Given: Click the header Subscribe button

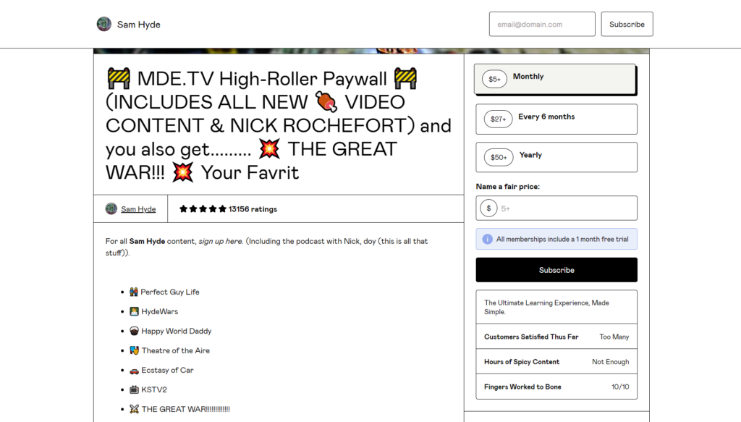Looking at the screenshot, I should (x=627, y=24).
